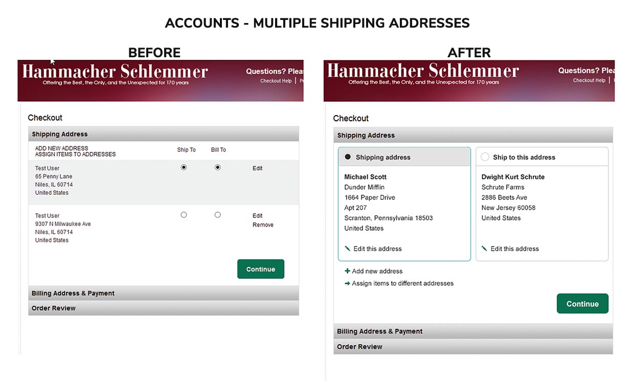Expand Billing Address & Payment section in Before panel
634x381 pixels.
point(73,293)
